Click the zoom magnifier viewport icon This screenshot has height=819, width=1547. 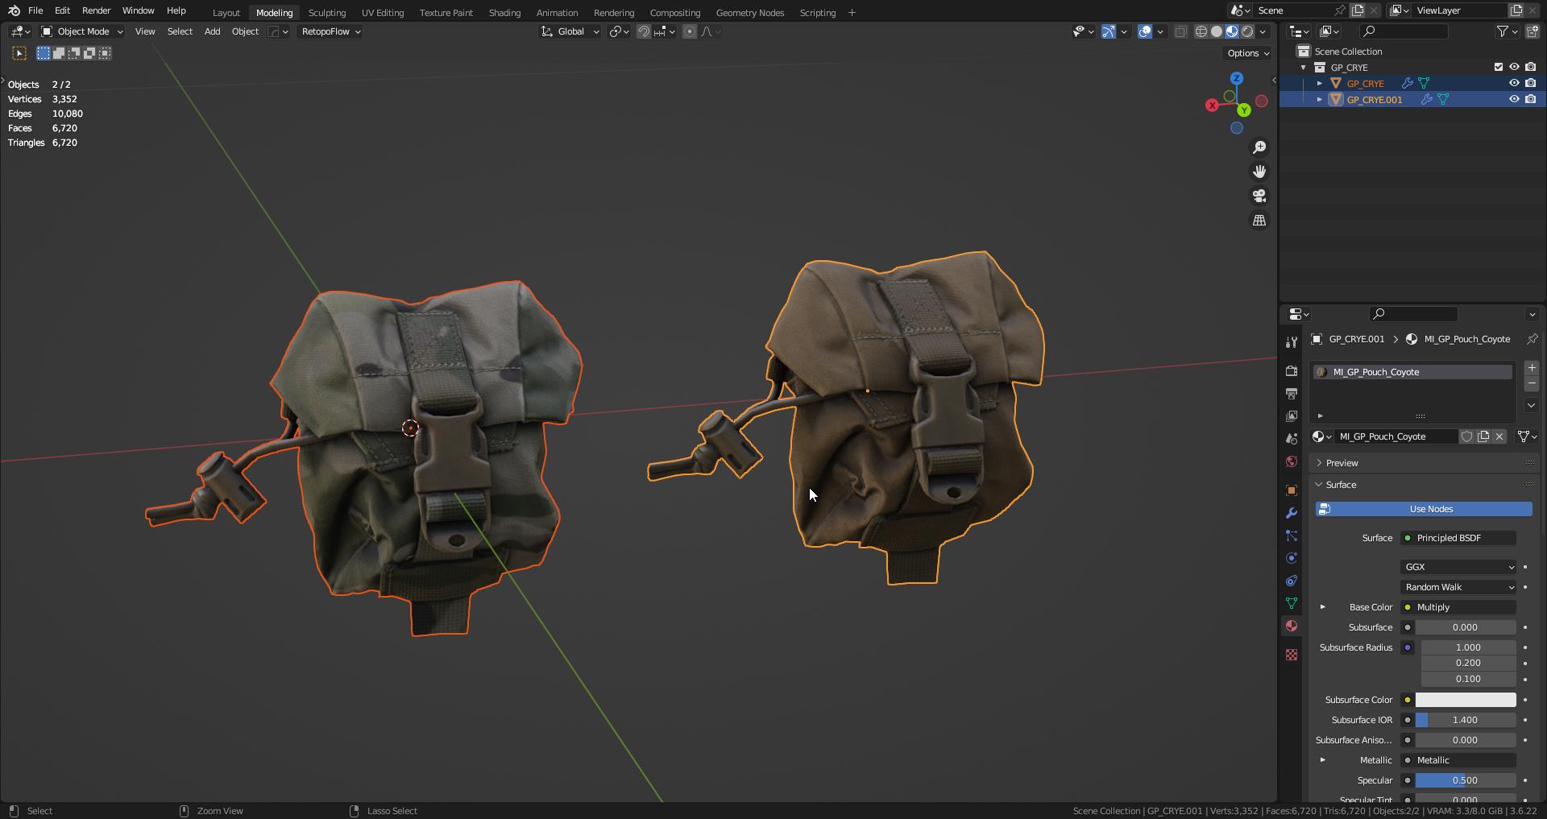[x=1259, y=147]
